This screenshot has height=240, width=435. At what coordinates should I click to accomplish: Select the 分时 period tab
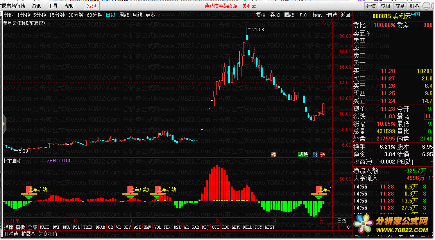[x=9, y=15]
